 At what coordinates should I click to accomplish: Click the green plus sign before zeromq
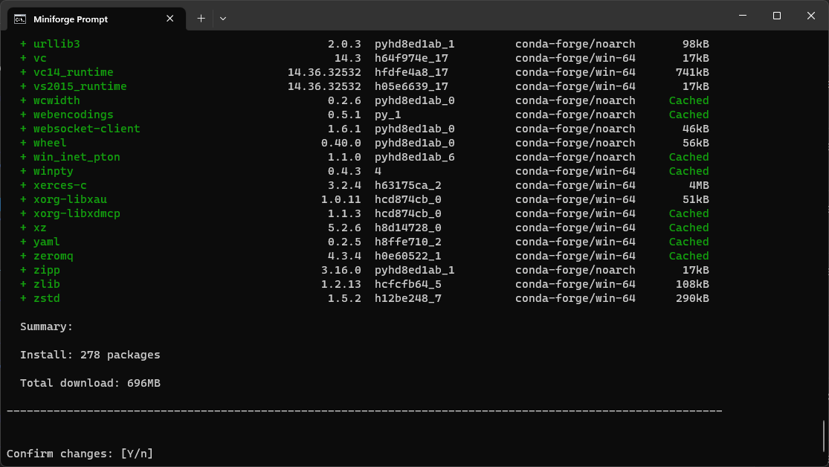pos(22,256)
